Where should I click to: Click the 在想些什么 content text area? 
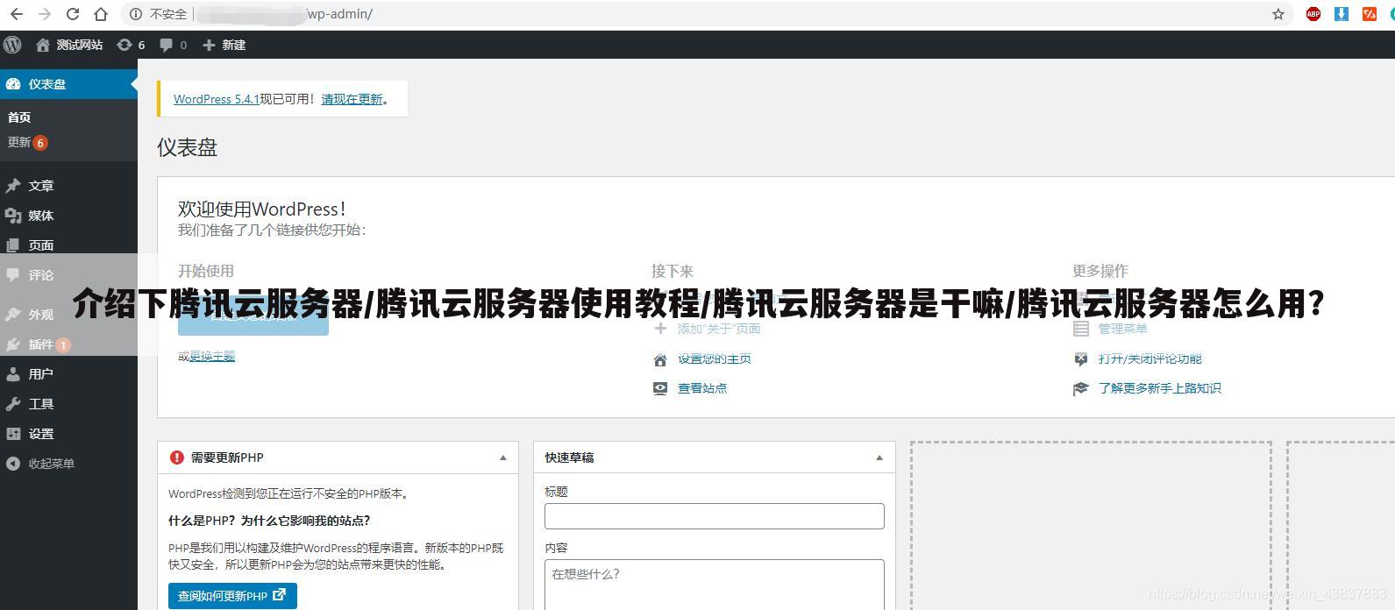click(714, 583)
